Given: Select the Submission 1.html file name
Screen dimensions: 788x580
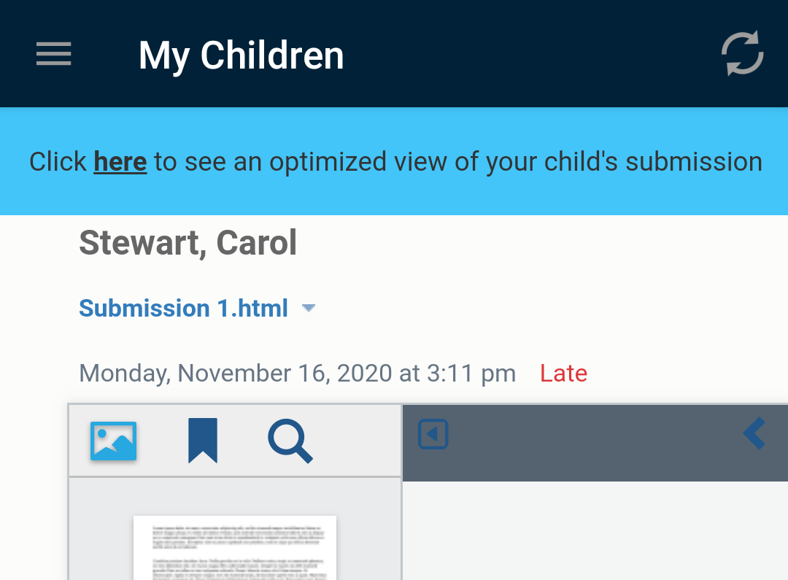Looking at the screenshot, I should 183,309.
